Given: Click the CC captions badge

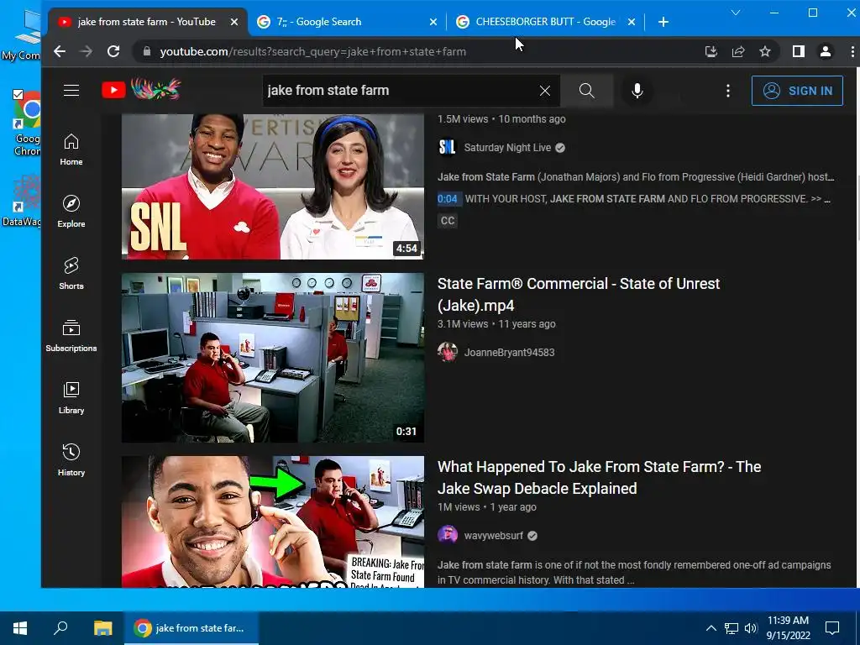Looking at the screenshot, I should tap(448, 221).
